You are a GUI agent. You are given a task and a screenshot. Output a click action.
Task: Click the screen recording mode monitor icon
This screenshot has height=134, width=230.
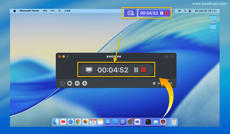click(x=89, y=70)
